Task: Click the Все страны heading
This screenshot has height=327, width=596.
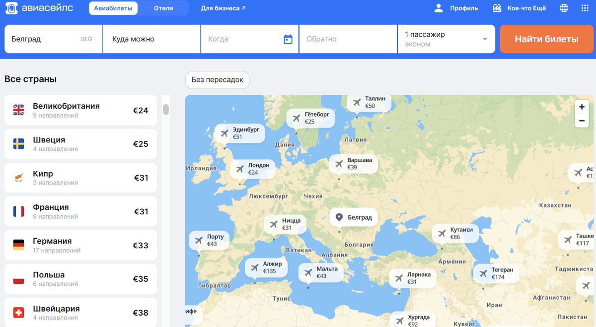Action: (30, 79)
